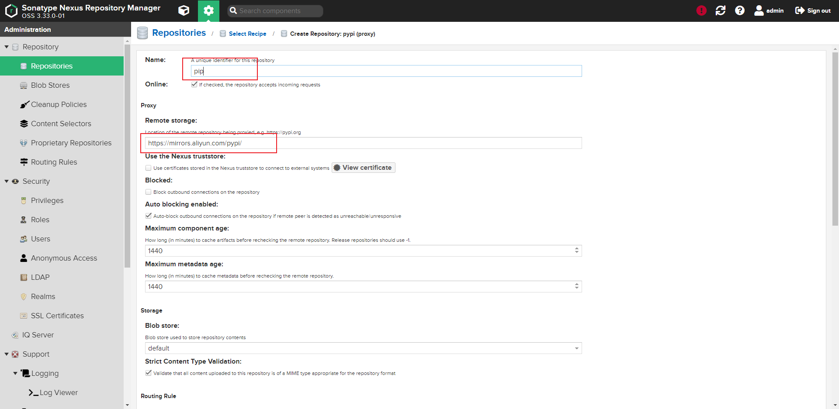Click the Maximum metadata age spinner arrows
Image resolution: width=839 pixels, height=409 pixels.
click(x=577, y=286)
